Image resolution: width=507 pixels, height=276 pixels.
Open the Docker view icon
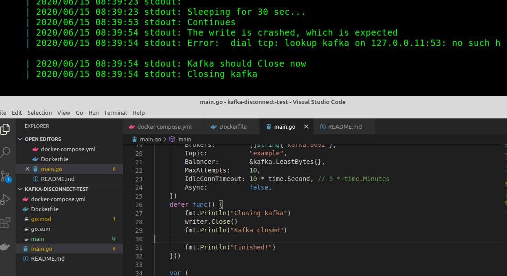(x=5, y=246)
